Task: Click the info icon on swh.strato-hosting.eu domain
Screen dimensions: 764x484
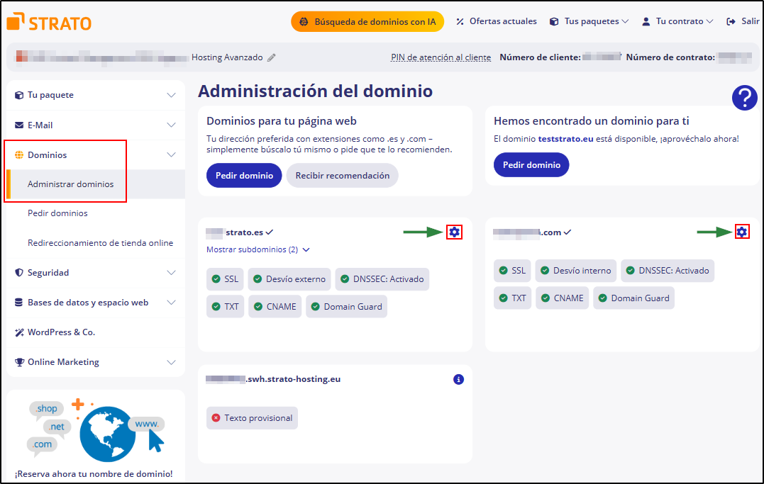Action: pyautogui.click(x=458, y=379)
